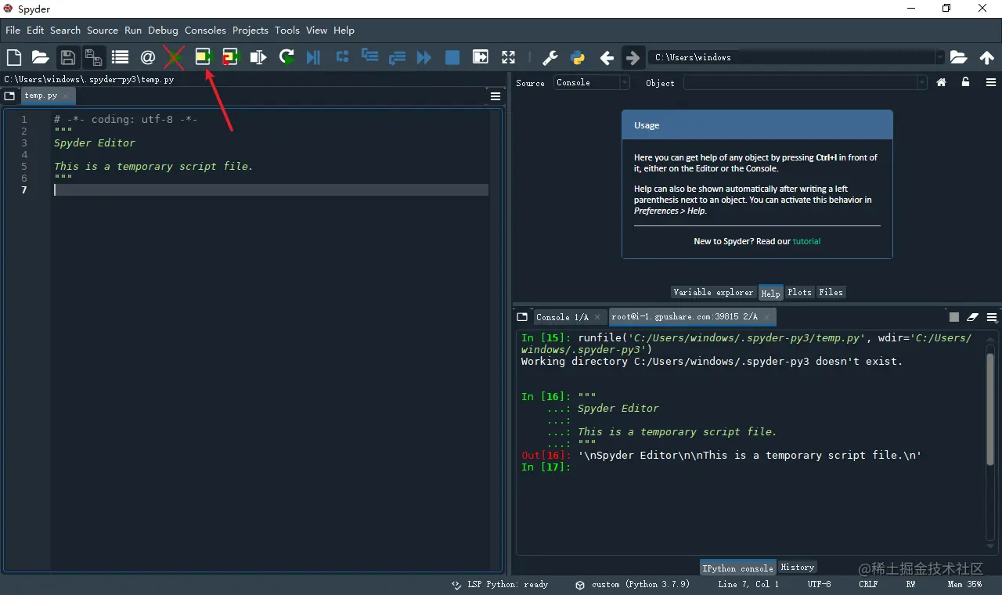Viewport: 1002px width, 595px height.
Task: Re-run the last script
Action: tap(287, 57)
